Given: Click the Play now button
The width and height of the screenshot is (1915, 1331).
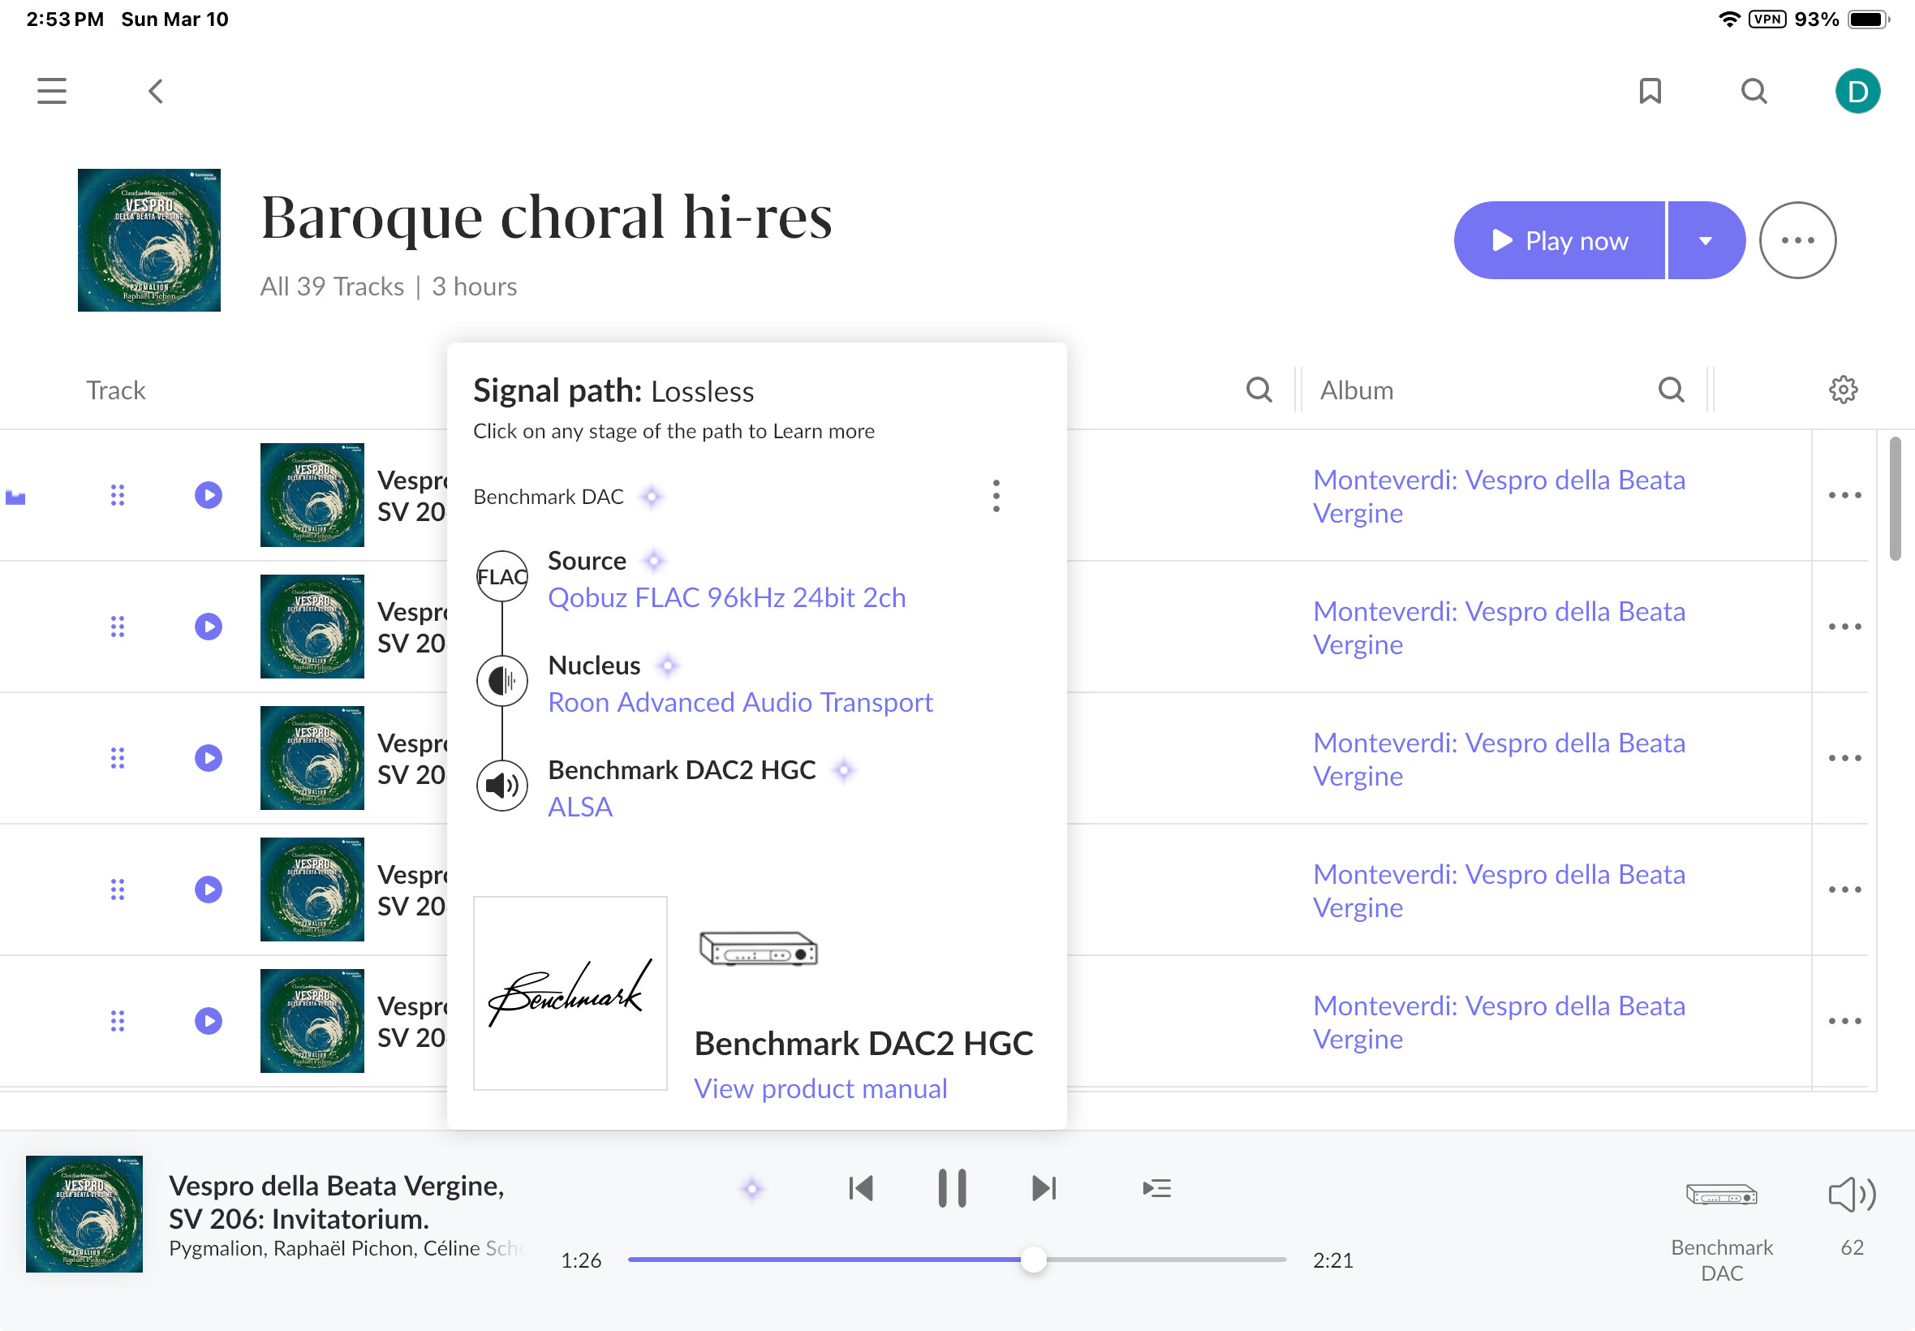Looking at the screenshot, I should tap(1559, 240).
